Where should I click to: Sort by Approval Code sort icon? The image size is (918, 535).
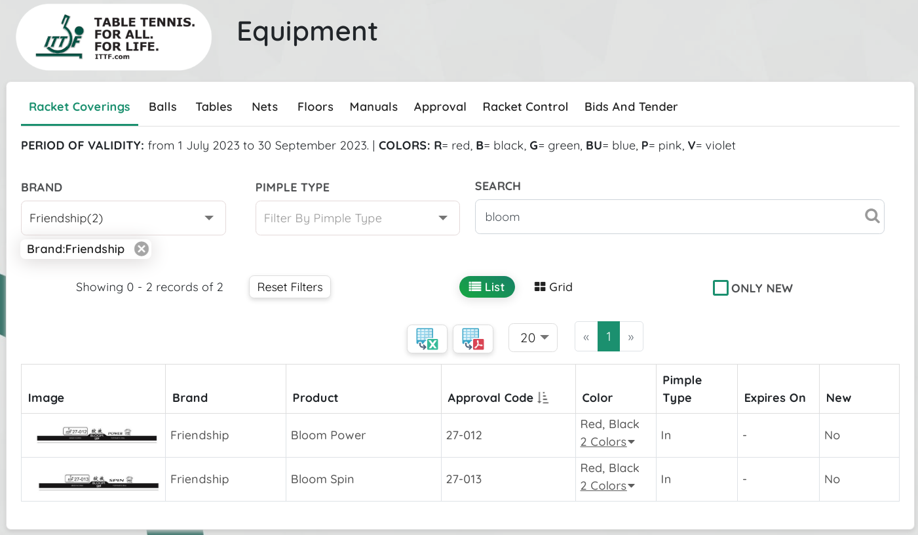pyautogui.click(x=543, y=397)
